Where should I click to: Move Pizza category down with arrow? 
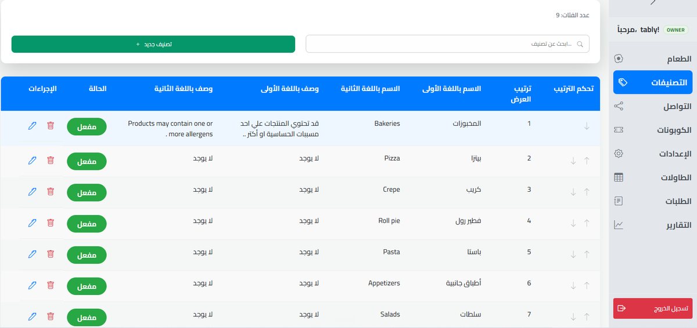[573, 161]
